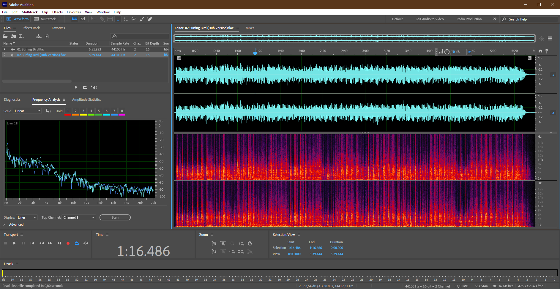The height and width of the screenshot is (289, 560).
Task: Open the Favorites menu in menu bar
Action: click(x=74, y=12)
